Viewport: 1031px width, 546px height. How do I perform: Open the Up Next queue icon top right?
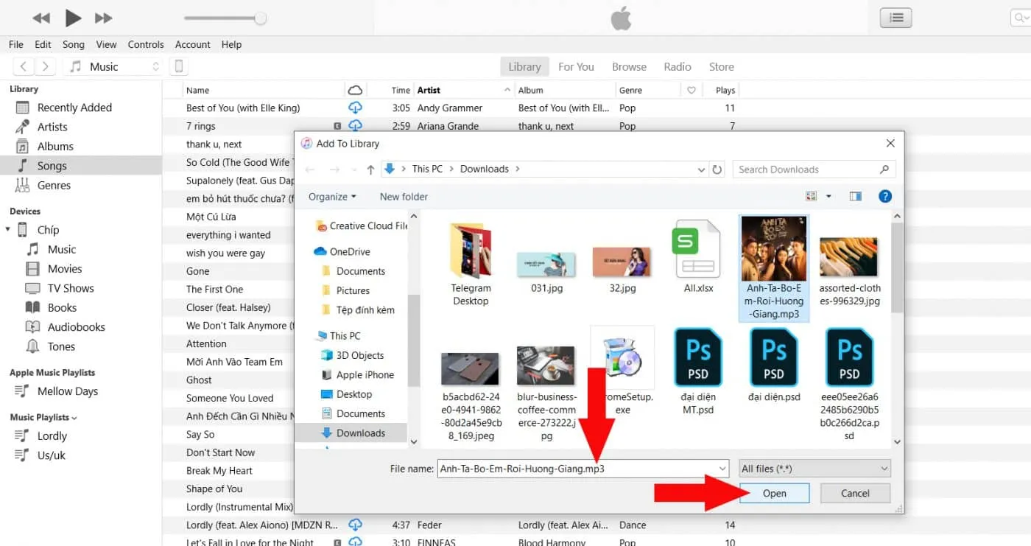(895, 17)
